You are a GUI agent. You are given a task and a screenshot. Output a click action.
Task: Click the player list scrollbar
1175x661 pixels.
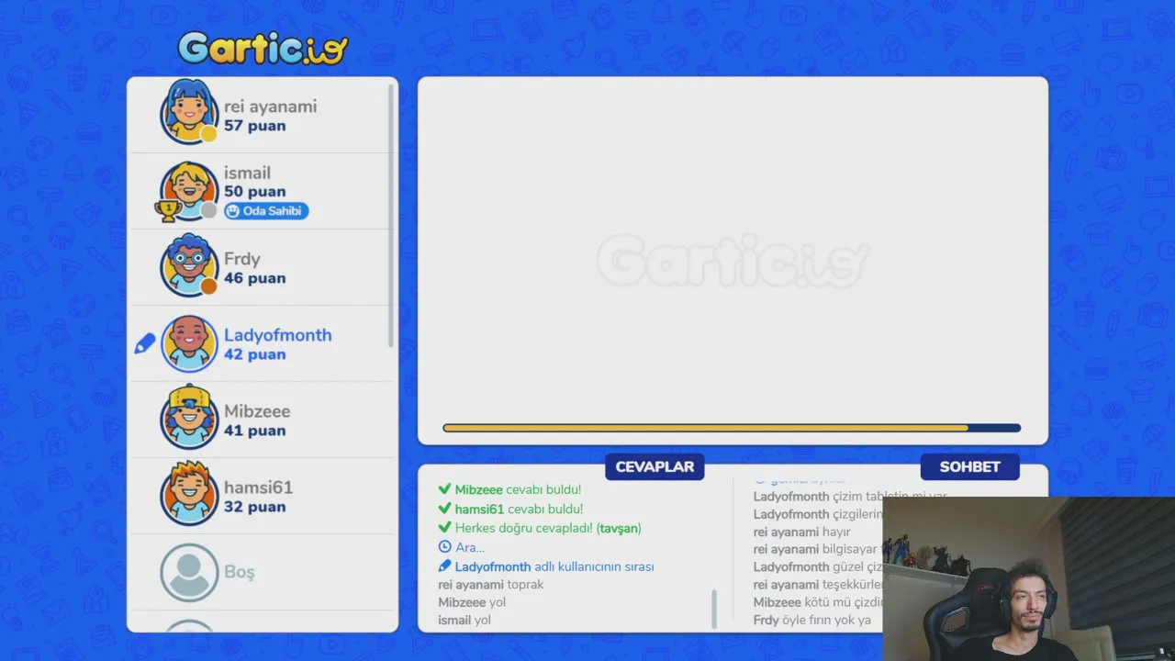click(x=392, y=216)
